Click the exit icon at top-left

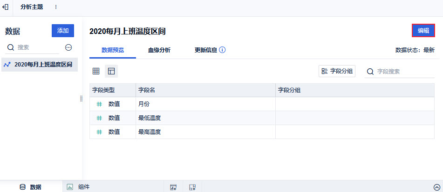point(6,7)
